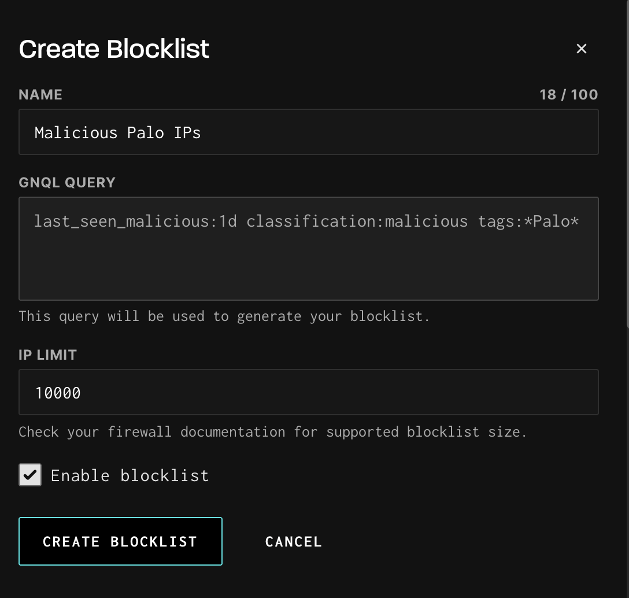Viewport: 629px width, 598px height.
Task: Click the query helper text below the GNQL box
Action: coord(224,316)
